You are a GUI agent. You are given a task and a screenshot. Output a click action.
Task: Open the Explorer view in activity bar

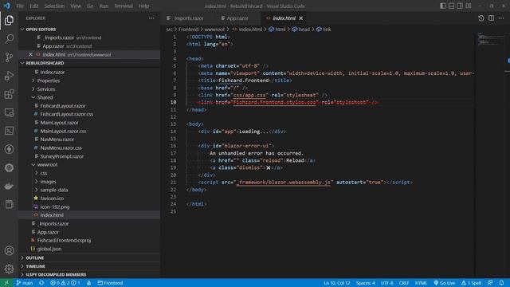pos(9,20)
